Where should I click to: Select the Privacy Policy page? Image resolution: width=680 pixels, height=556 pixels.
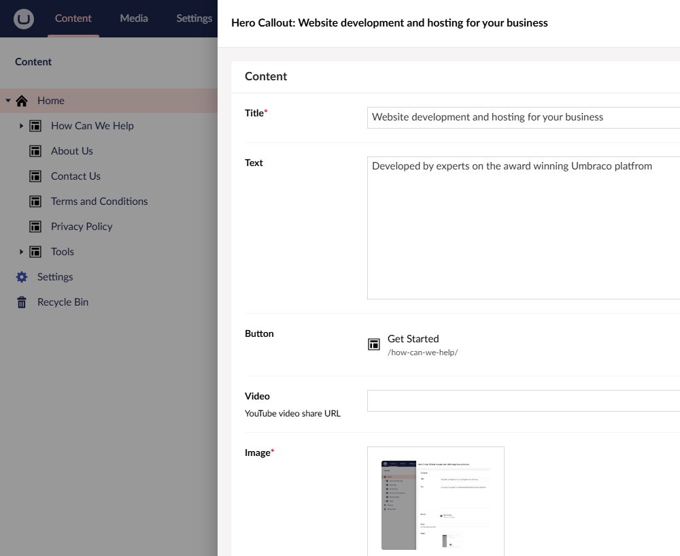coord(82,227)
